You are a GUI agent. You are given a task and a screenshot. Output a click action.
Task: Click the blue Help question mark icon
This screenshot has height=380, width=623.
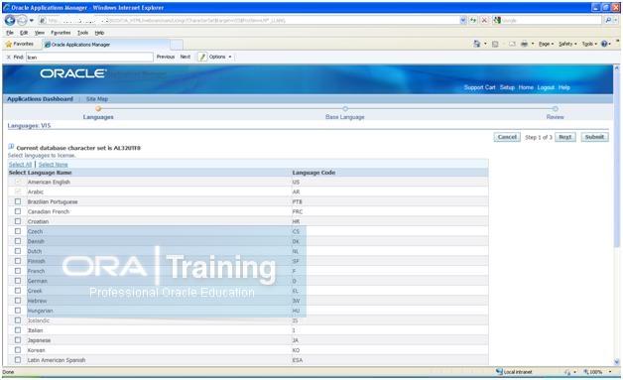(x=604, y=44)
